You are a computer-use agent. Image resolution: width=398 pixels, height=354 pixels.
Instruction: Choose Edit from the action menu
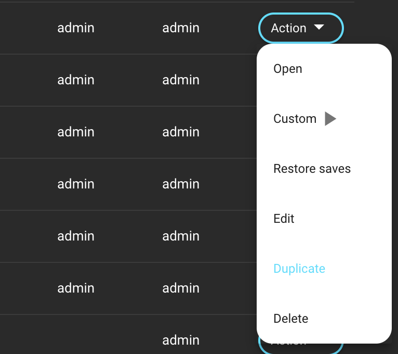(284, 219)
